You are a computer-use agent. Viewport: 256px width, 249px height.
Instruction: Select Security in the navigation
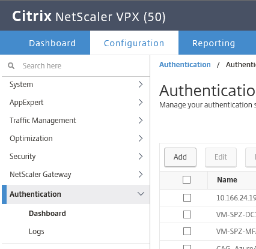23,157
